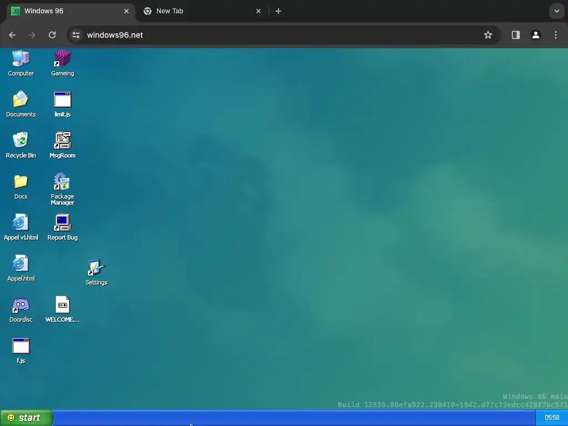The height and width of the screenshot is (426, 568).
Task: Select the Appel v1.html file icon
Action: tap(21, 227)
